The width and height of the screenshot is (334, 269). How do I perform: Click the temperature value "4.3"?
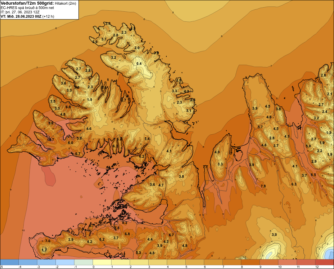click(x=166, y=242)
